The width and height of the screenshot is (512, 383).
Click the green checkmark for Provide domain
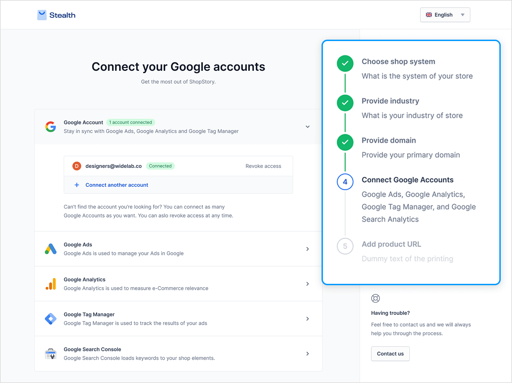coord(345,142)
